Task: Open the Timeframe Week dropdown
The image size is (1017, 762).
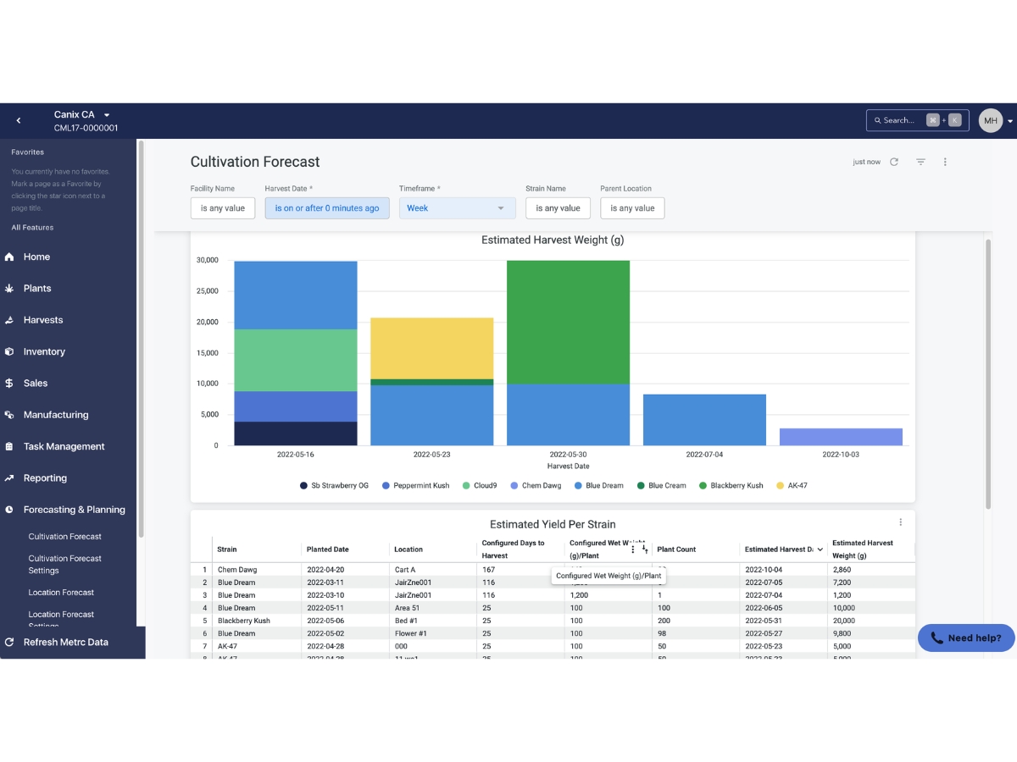Action: [458, 208]
